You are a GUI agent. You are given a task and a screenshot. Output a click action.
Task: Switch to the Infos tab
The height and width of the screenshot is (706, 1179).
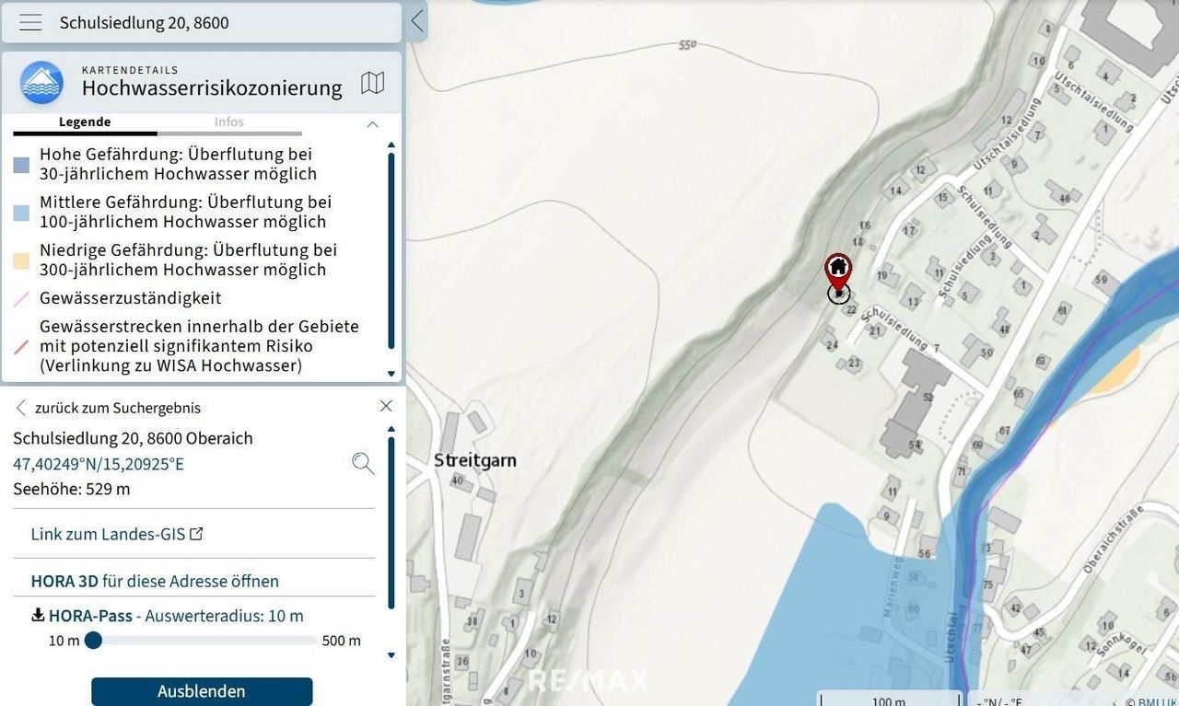229,122
